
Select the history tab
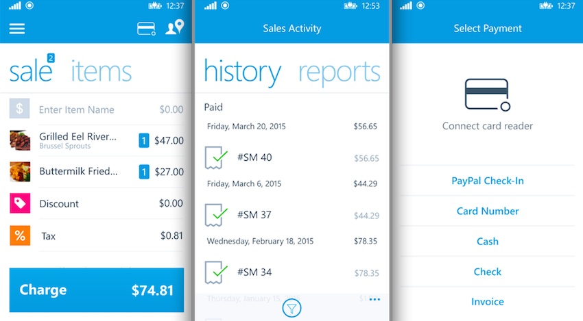pyautogui.click(x=242, y=73)
